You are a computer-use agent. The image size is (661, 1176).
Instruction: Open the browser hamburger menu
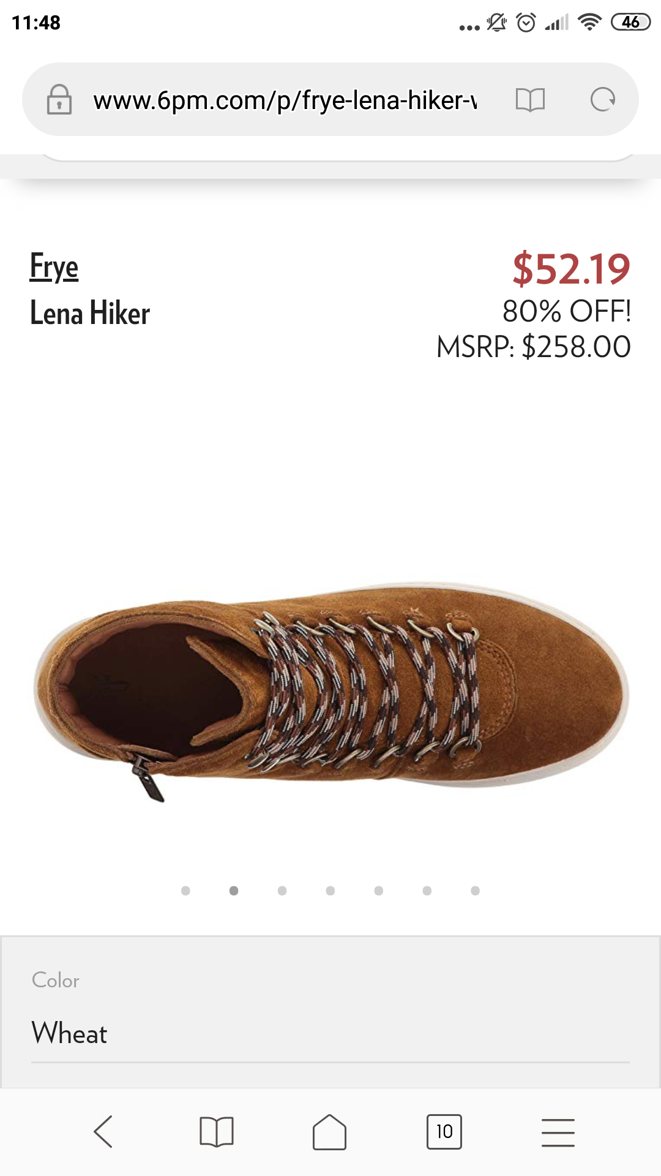558,1132
